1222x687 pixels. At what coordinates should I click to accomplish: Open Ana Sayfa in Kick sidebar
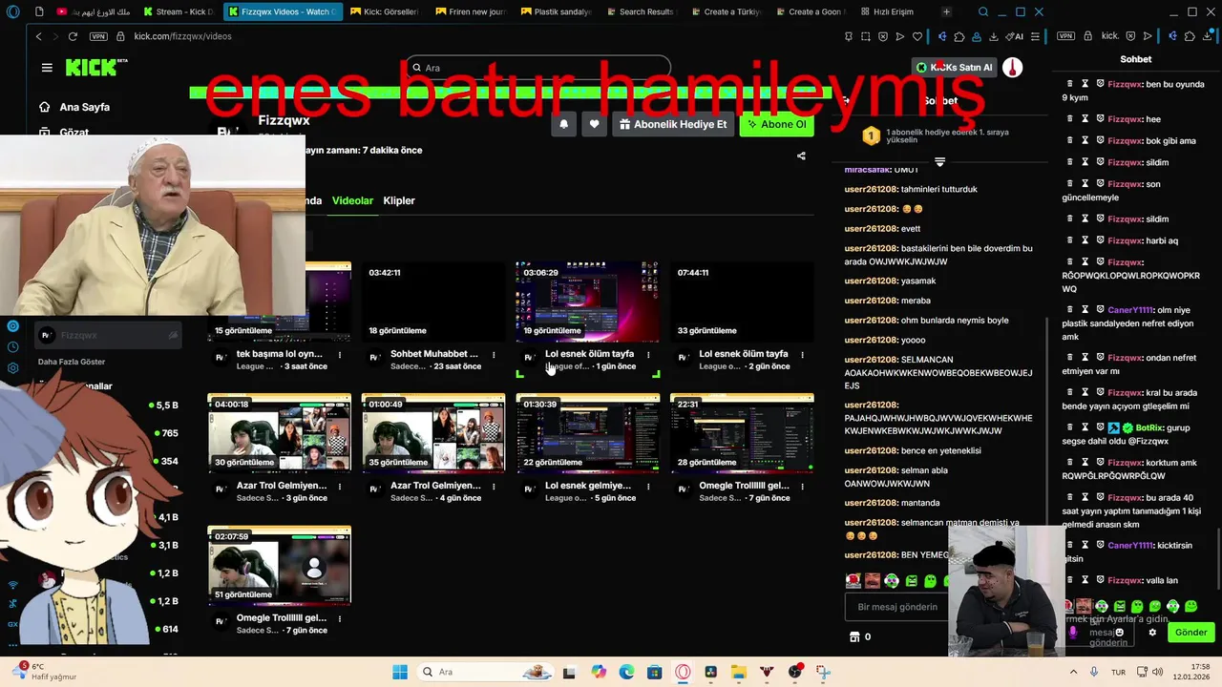[74, 107]
